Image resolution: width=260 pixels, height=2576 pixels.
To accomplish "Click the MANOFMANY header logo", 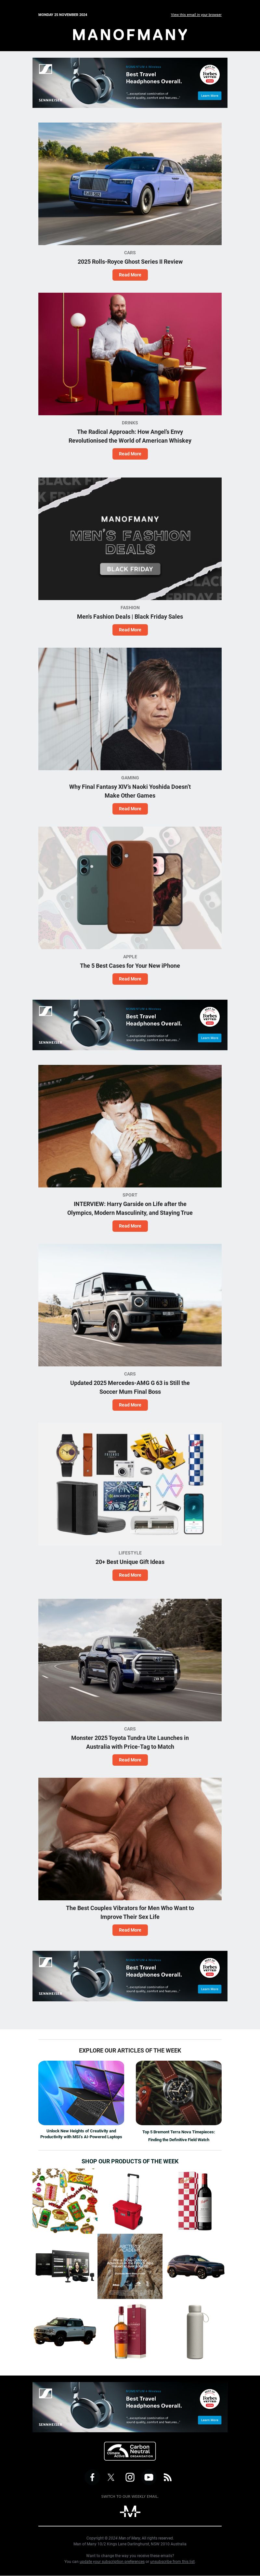I will point(129,34).
